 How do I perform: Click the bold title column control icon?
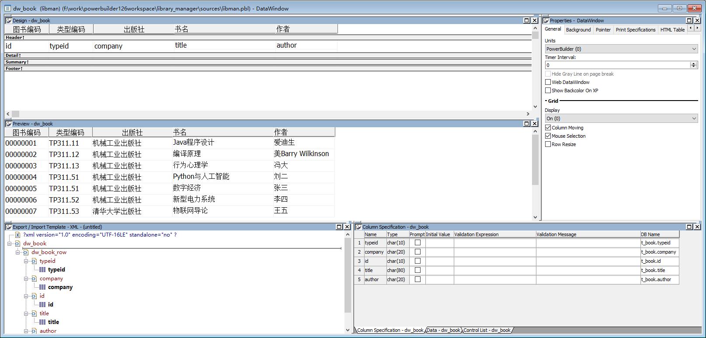(42, 322)
